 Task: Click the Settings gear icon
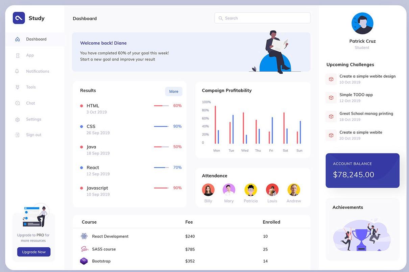[18, 120]
